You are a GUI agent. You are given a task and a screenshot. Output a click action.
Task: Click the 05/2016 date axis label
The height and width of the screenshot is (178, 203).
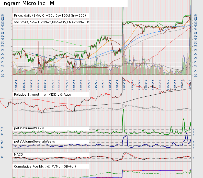139,85
